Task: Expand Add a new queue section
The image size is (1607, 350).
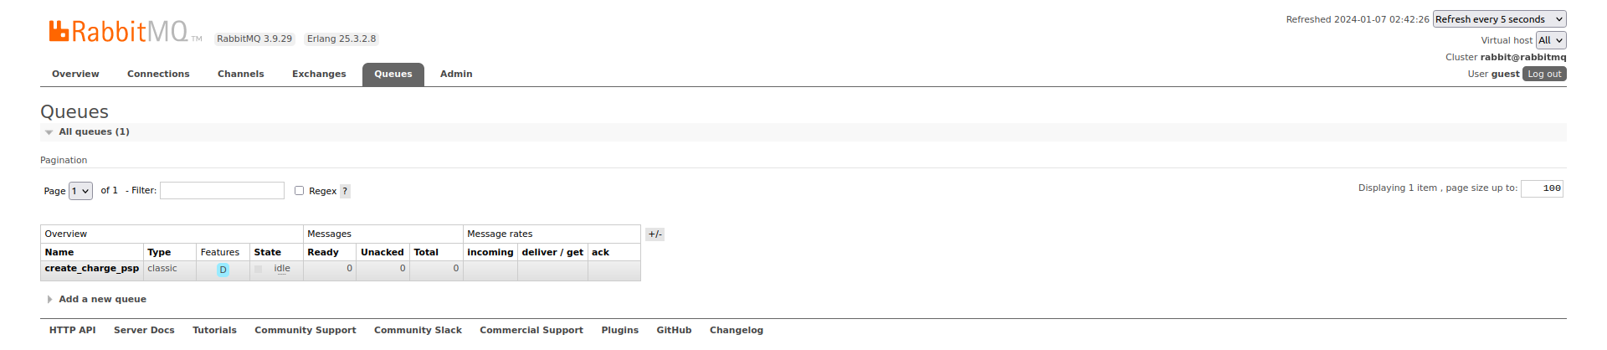Action: (102, 299)
